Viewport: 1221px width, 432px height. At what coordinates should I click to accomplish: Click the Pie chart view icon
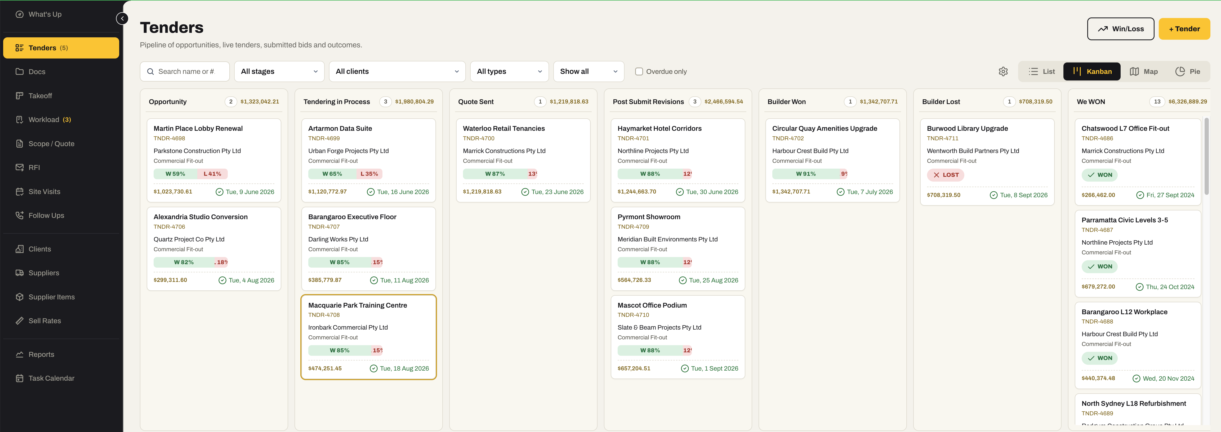[1180, 71]
